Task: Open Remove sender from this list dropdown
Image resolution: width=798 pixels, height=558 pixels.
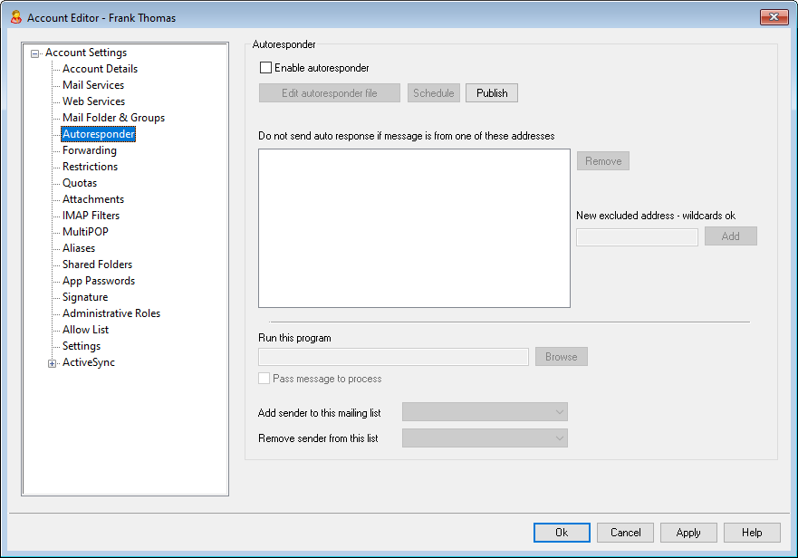Action: pos(485,438)
